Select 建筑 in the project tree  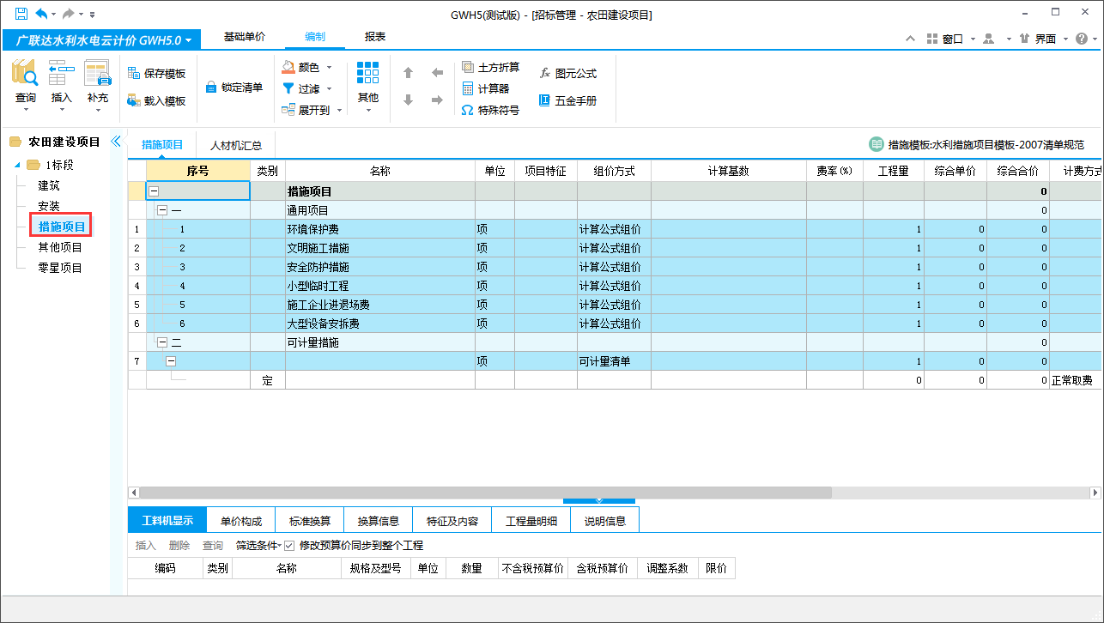point(49,185)
